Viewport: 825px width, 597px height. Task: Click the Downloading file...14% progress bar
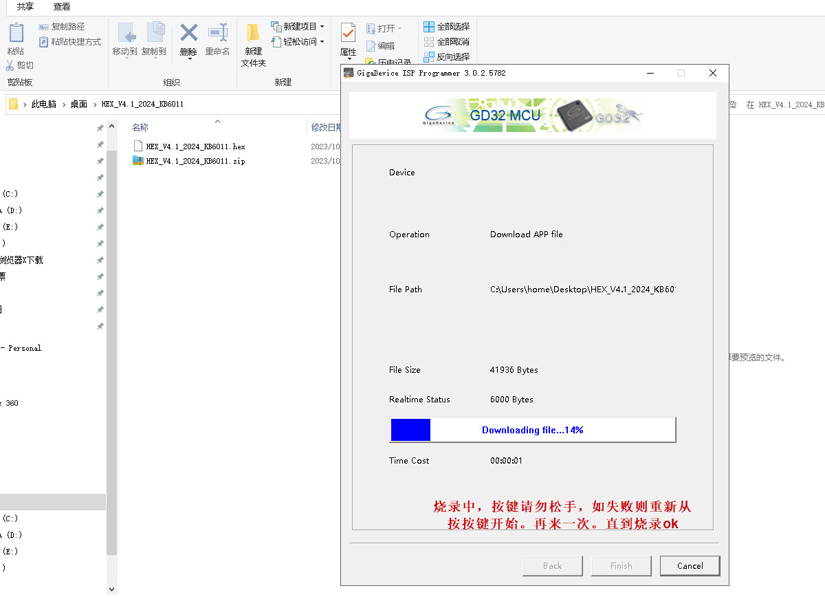533,430
